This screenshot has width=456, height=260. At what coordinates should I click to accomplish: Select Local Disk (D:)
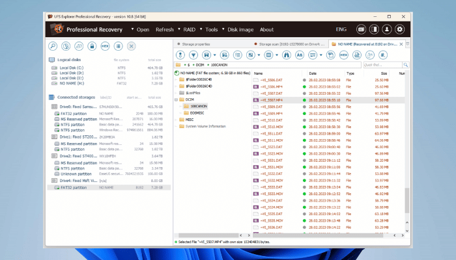(x=72, y=73)
